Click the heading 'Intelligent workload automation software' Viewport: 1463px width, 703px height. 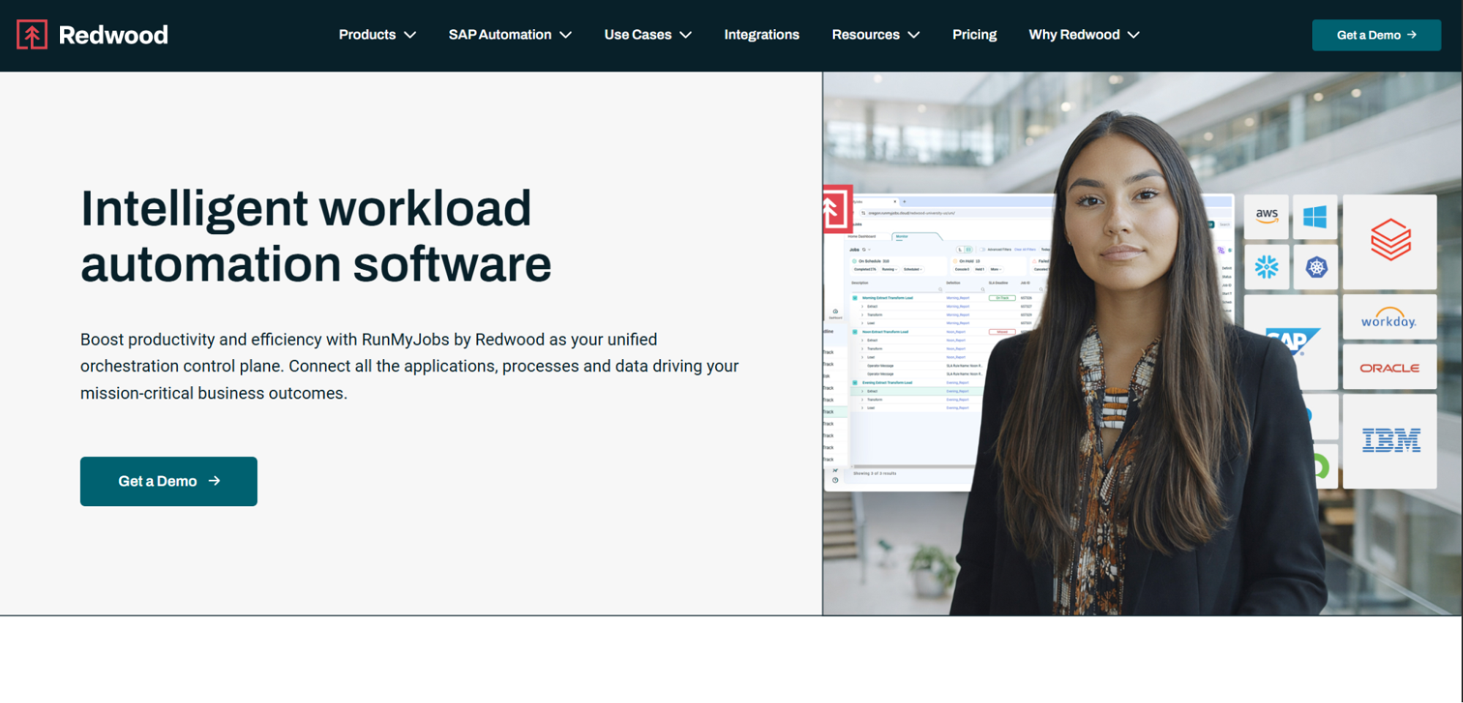point(315,236)
